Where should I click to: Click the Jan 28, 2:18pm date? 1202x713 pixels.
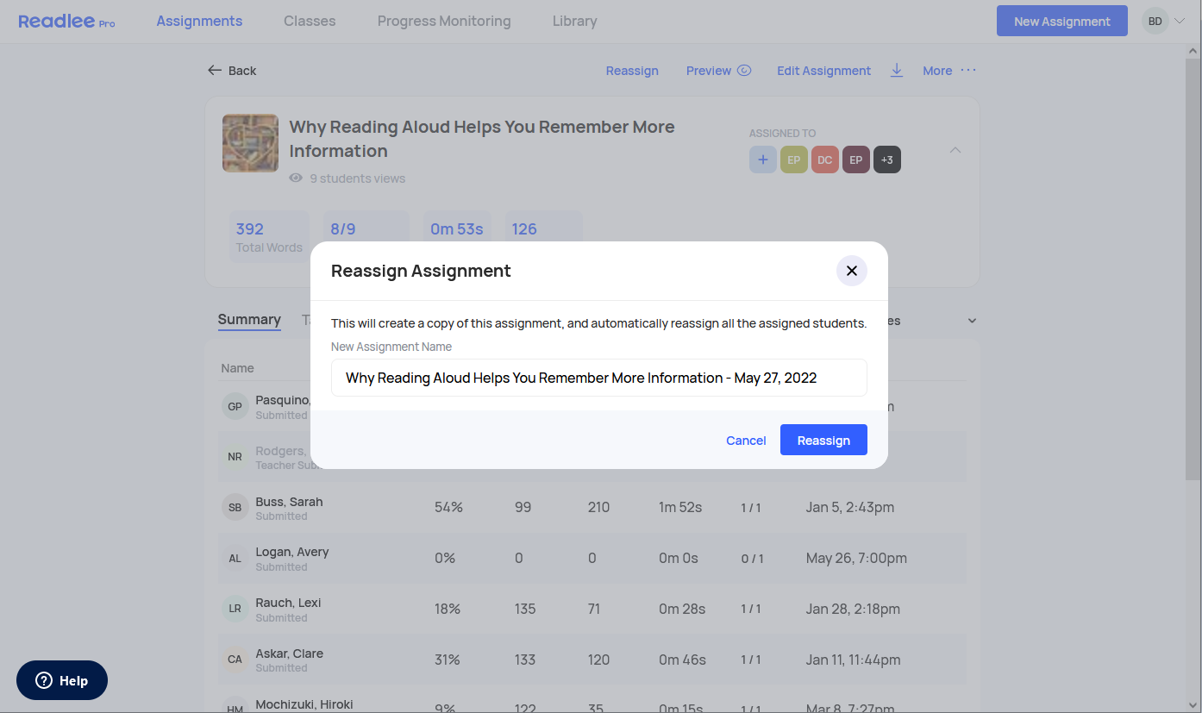click(853, 609)
